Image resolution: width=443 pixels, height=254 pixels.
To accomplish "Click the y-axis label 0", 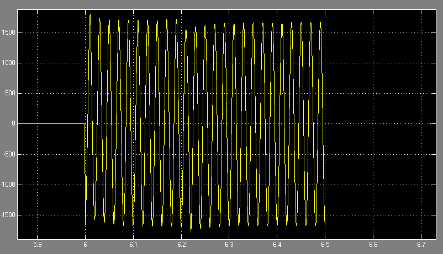I will pos(14,124).
